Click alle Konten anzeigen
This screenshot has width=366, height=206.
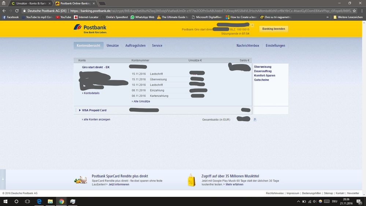tap(96, 119)
